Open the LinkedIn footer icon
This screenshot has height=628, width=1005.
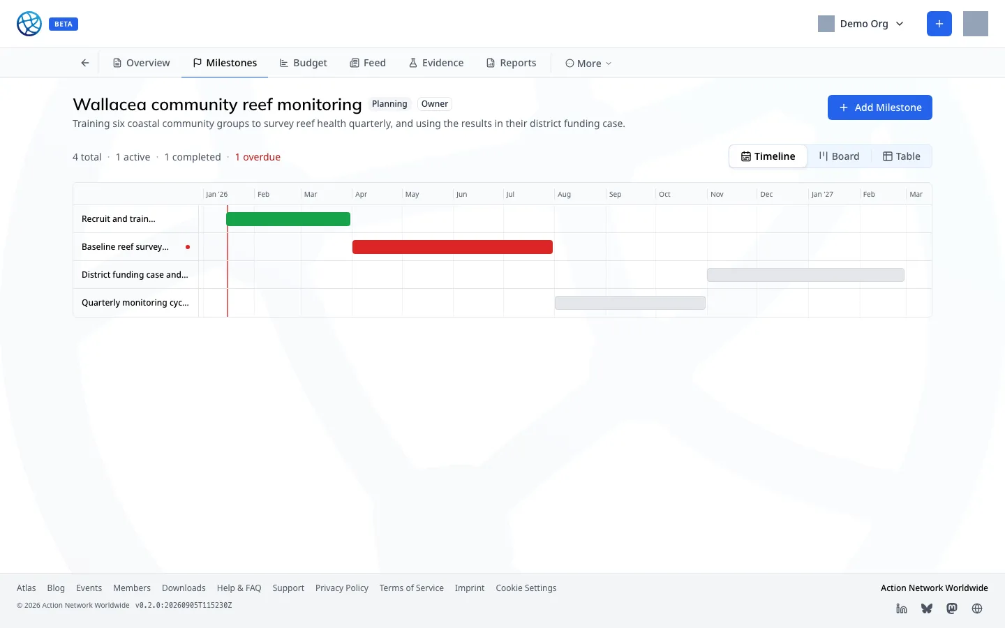tap(902, 608)
